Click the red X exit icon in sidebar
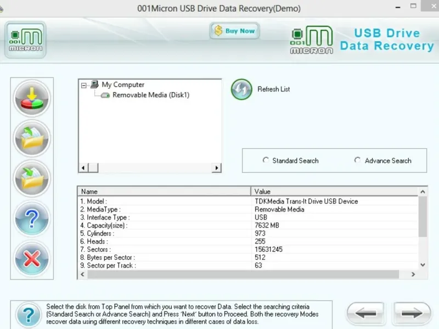 tap(32, 259)
